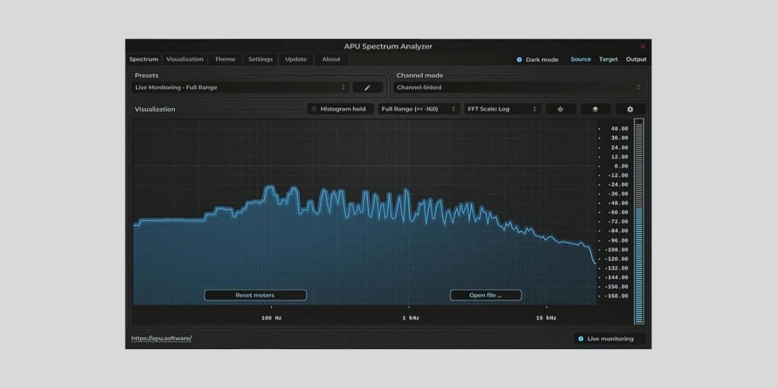This screenshot has width=777, height=388.
Task: Select the Output view option
Action: click(636, 59)
